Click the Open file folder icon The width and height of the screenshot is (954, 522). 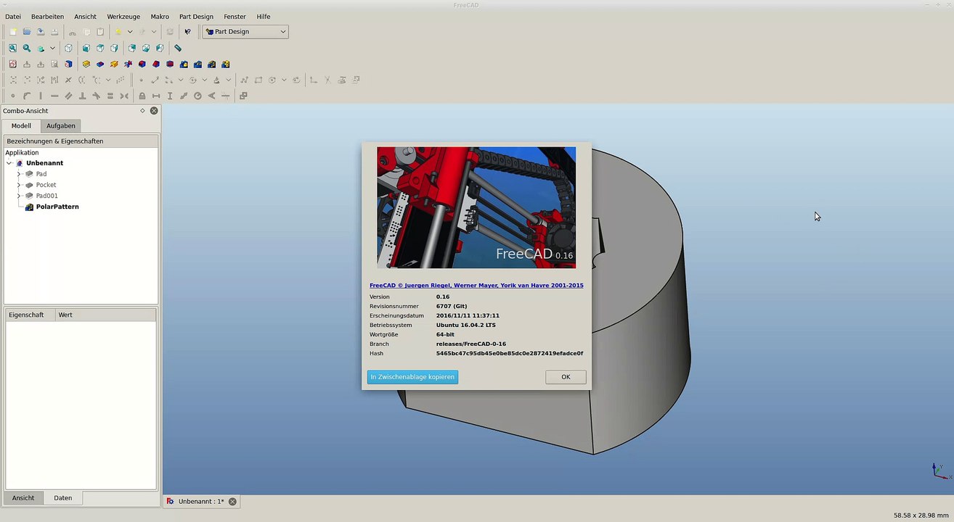click(x=27, y=32)
